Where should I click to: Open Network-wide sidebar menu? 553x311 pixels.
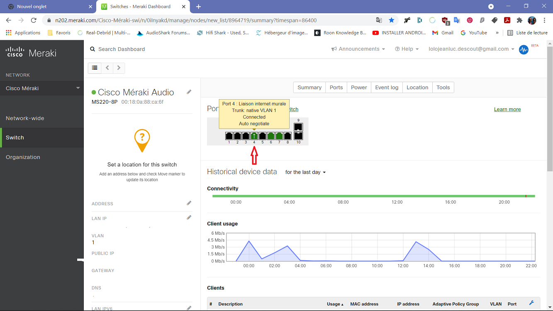point(42,118)
